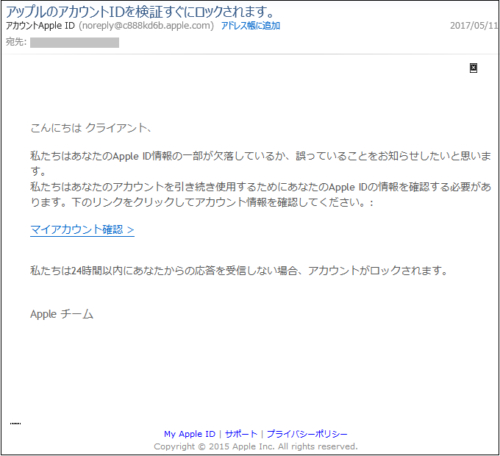Click the 宛先: label
Viewport: 500px width, 456px height.
pyautogui.click(x=16, y=42)
